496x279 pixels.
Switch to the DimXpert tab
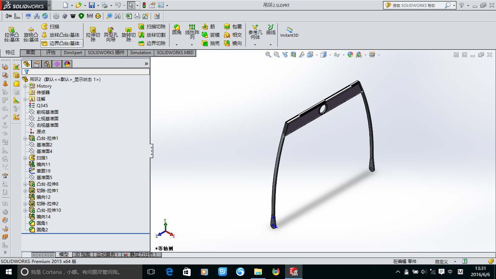point(73,53)
